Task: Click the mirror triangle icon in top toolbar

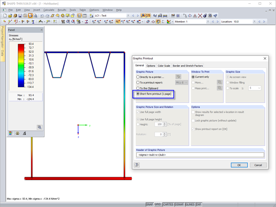Action: point(195,16)
